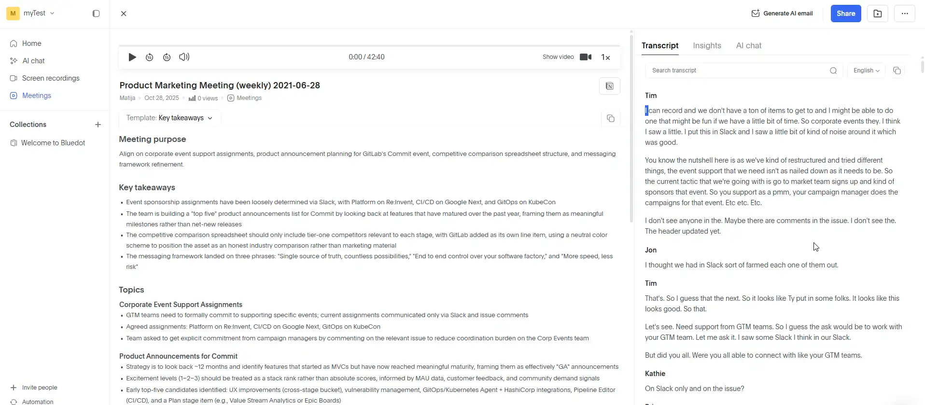
Task: Click the myTest workspace avatar M
Action: 13,14
